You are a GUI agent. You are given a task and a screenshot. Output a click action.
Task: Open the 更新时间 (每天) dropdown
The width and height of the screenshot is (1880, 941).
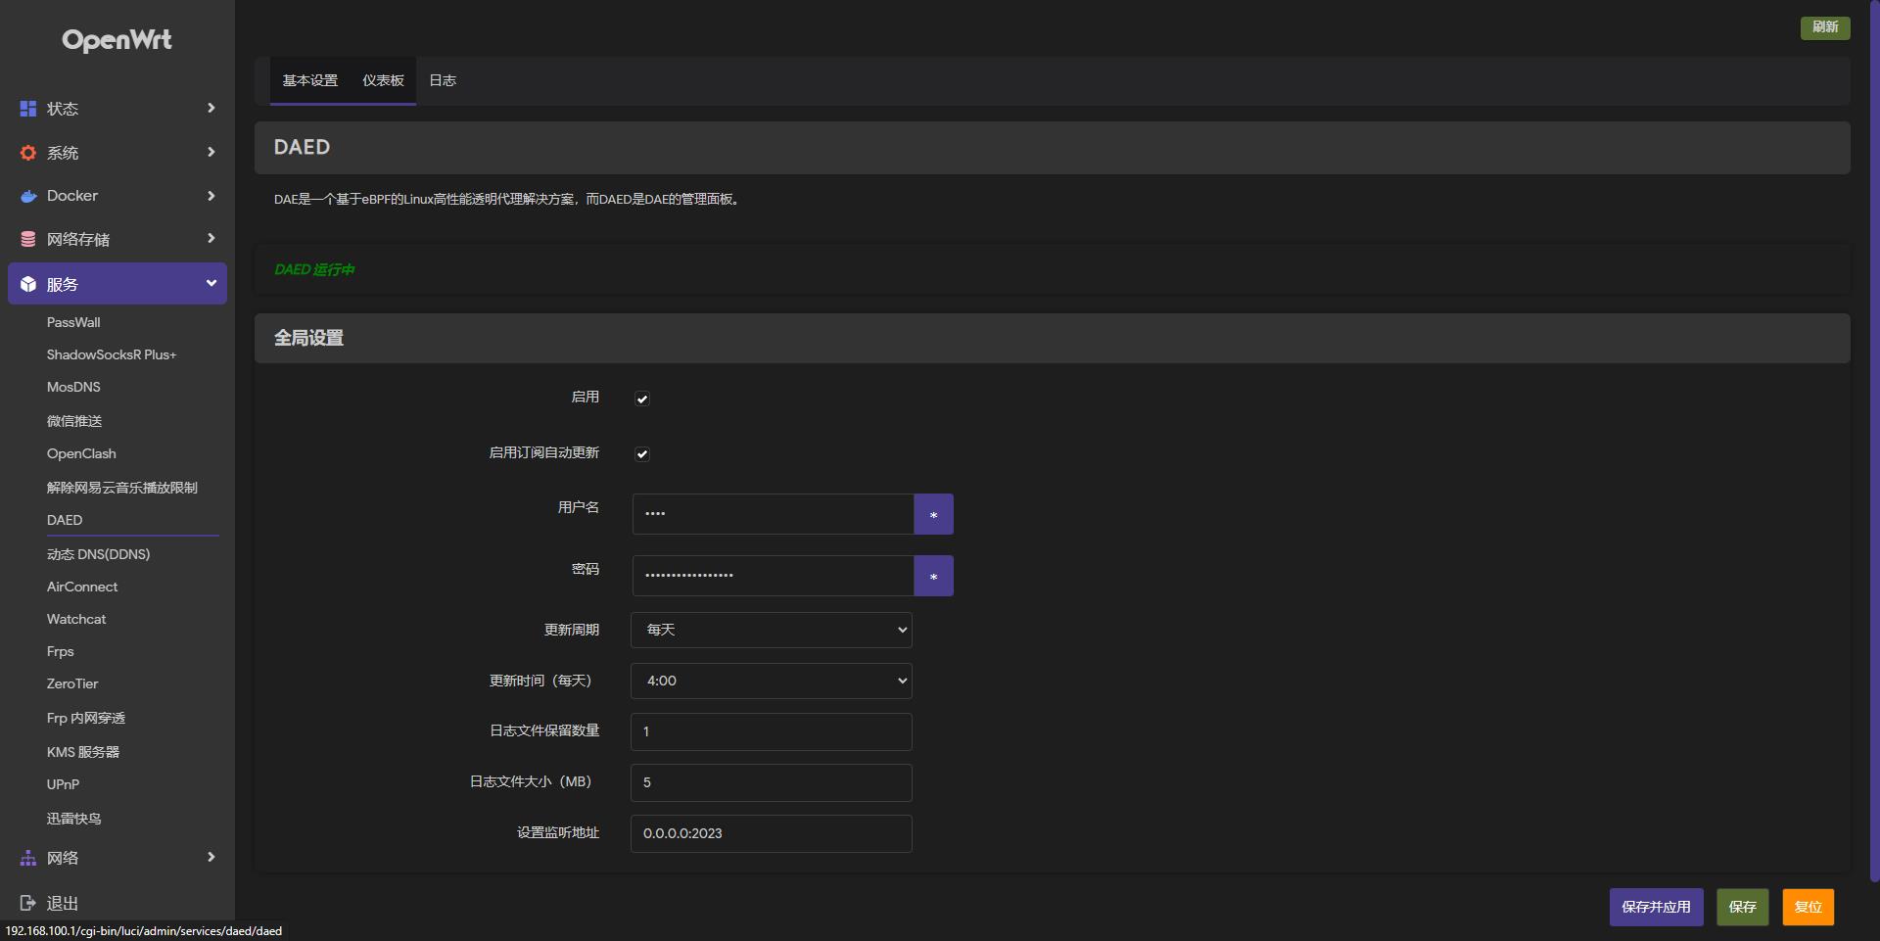[772, 681]
